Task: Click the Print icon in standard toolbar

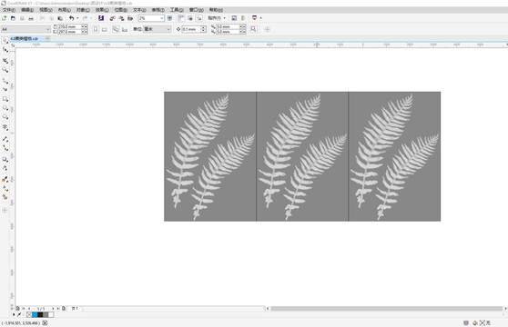Action: [31, 18]
